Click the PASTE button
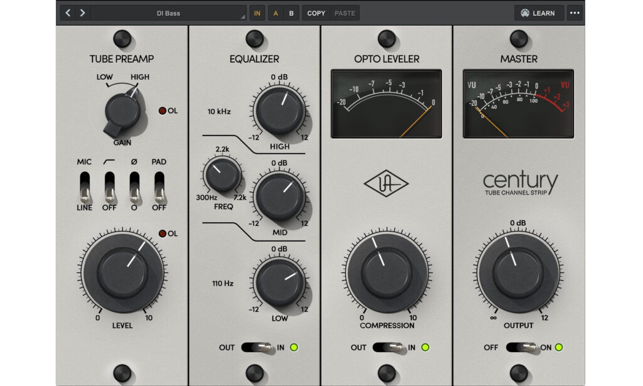 [344, 13]
